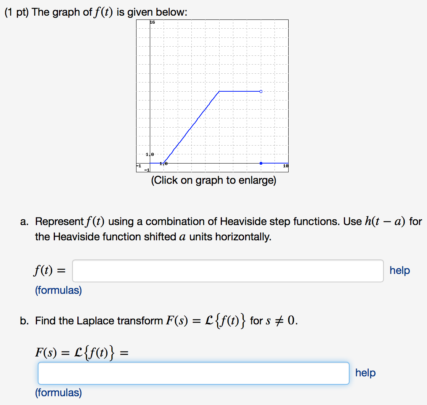Click the '(Click on graph to enlarge)' caption
The height and width of the screenshot is (405, 427).
pyautogui.click(x=214, y=180)
